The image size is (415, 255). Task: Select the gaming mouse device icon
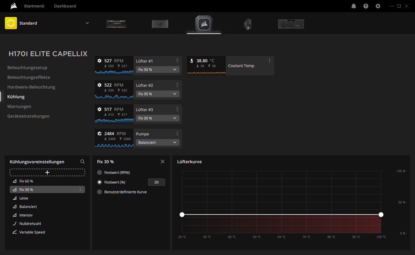click(x=247, y=24)
